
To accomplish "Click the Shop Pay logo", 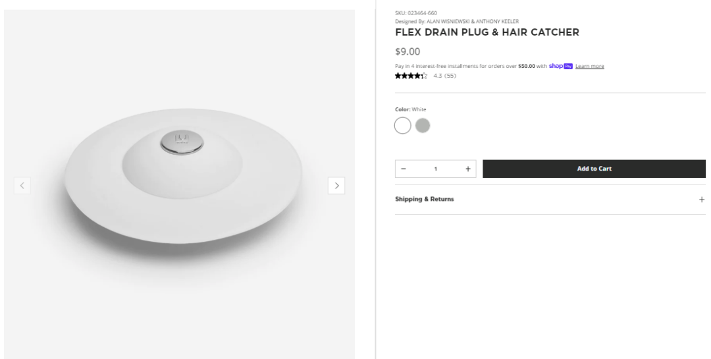I will (x=560, y=67).
